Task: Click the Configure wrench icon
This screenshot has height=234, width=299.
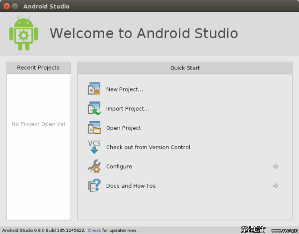Action: [94, 166]
